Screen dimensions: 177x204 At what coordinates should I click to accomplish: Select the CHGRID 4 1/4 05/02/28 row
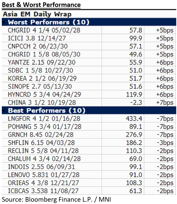(x=44, y=30)
